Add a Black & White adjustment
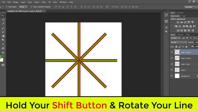The image size is (198, 111). pos(183,27)
